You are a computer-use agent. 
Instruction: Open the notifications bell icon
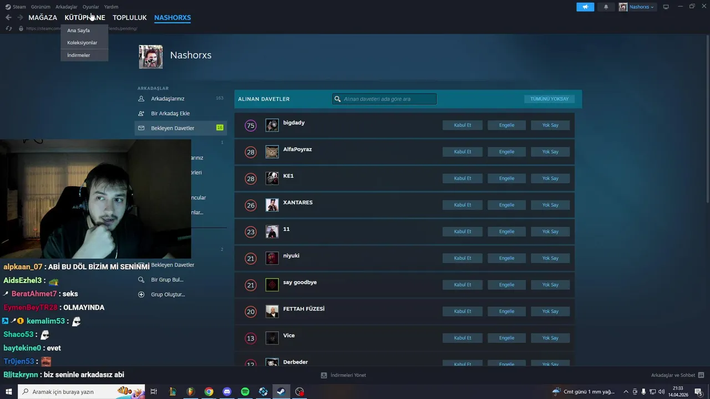click(606, 7)
